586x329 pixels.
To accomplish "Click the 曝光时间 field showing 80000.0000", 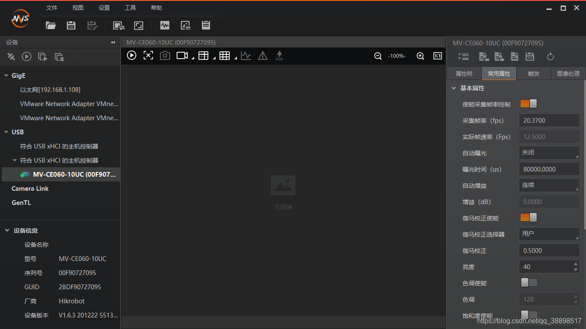I will 549,169.
